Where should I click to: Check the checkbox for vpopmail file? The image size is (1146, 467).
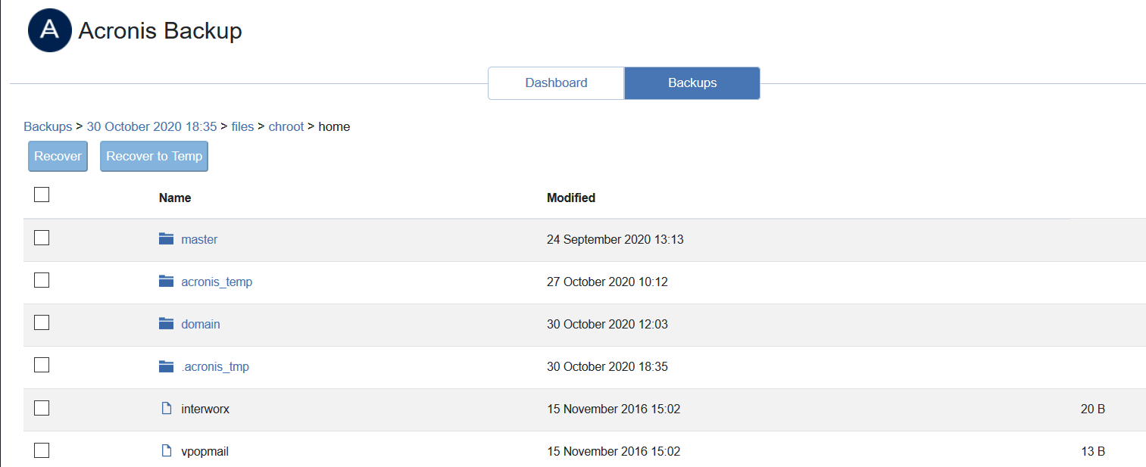coord(41,450)
